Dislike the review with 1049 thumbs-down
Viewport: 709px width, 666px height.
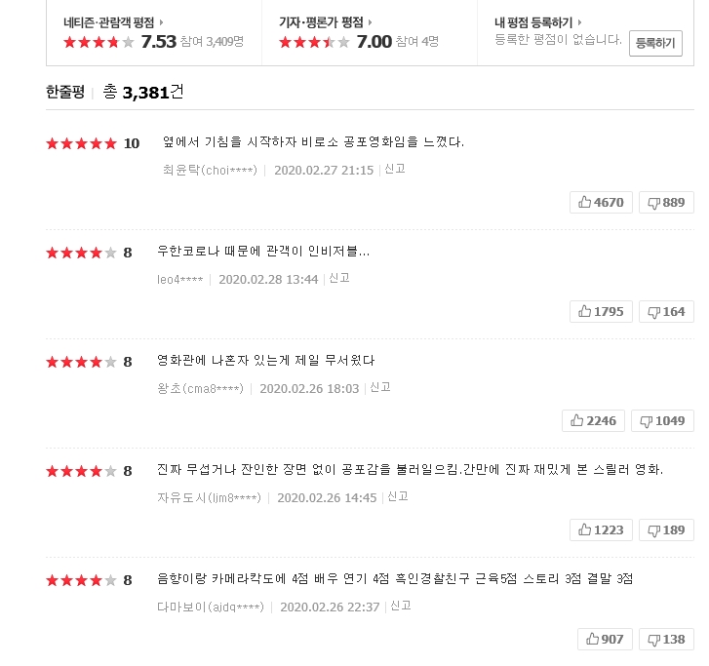pyautogui.click(x=663, y=421)
